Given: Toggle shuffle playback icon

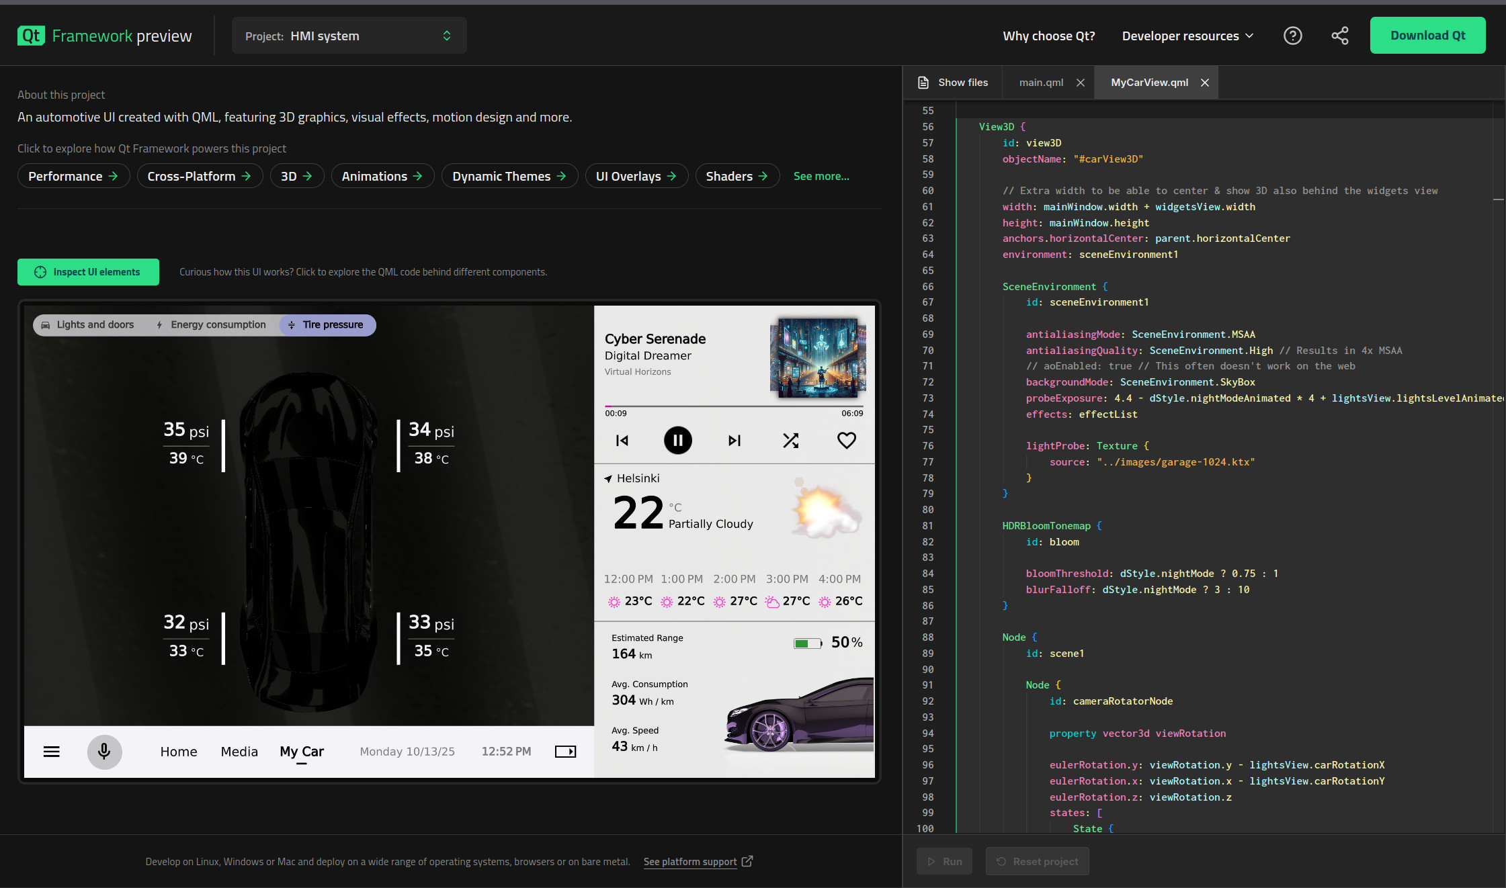Looking at the screenshot, I should (790, 441).
